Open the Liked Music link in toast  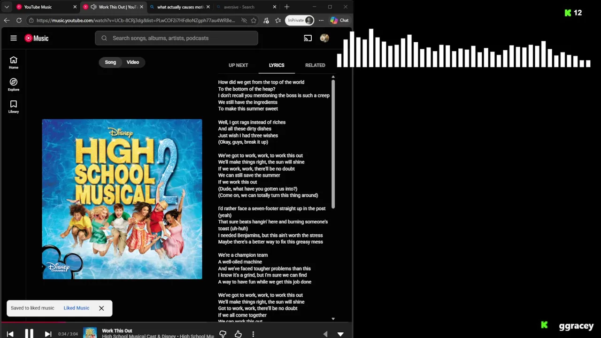coord(76,308)
